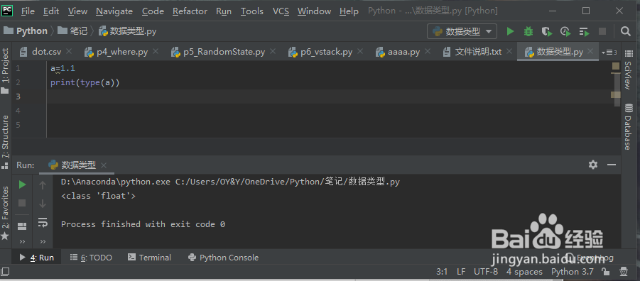Restore layout icon in Run panel

[x=23, y=226]
